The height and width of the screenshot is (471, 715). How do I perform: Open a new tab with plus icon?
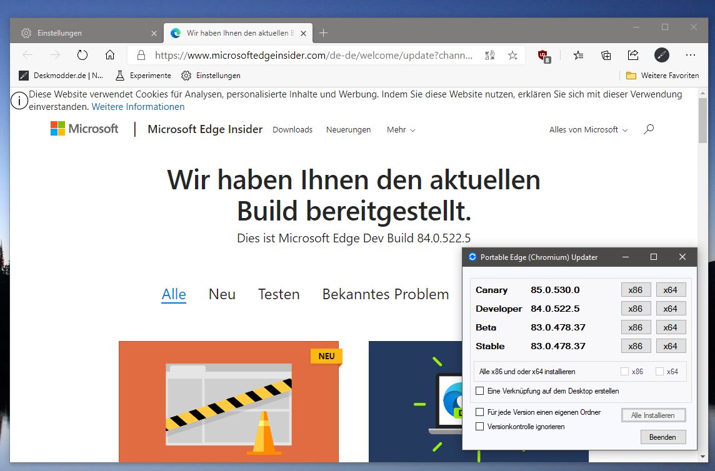coord(323,33)
